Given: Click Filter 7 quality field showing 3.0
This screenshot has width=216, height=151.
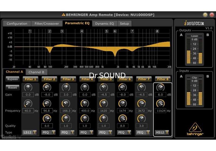Looking at the screenshot, I should tap(141, 126).
